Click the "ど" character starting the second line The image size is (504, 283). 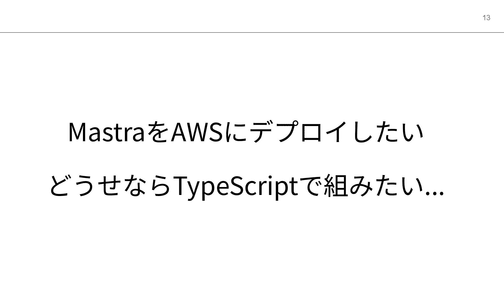[60, 187]
